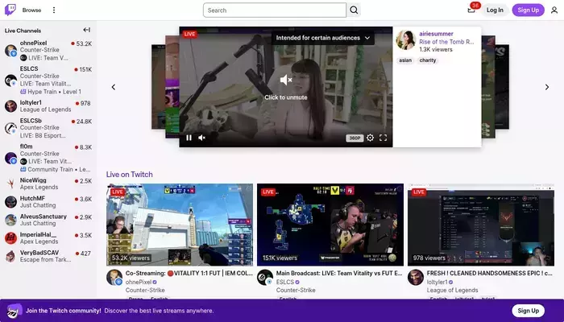Select HutchMF Just Chatting channel row
Screen dimensions: 564x322
coord(48,201)
